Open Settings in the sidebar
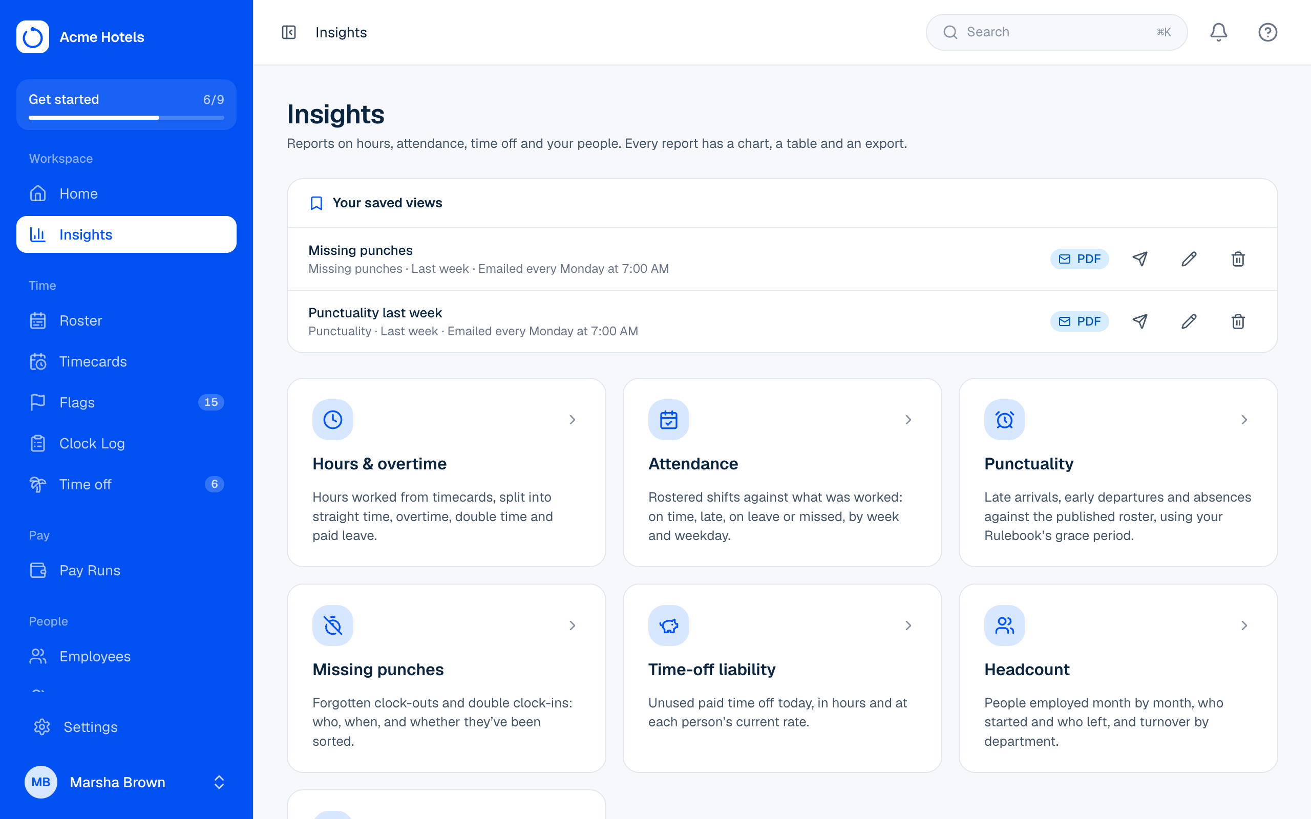1311x819 pixels. pyautogui.click(x=126, y=727)
